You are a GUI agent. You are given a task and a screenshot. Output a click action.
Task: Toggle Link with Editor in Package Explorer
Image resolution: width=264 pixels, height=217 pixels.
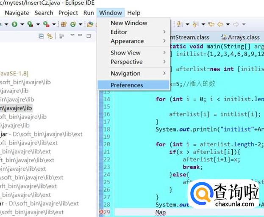(50, 36)
